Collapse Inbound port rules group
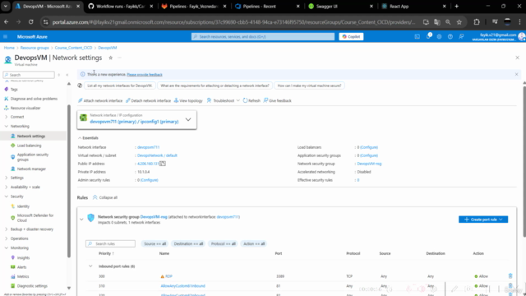This screenshot has height=296, width=526. (x=90, y=266)
